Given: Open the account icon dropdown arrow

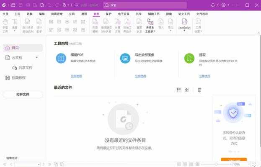Looking at the screenshot, I should 229,5.
